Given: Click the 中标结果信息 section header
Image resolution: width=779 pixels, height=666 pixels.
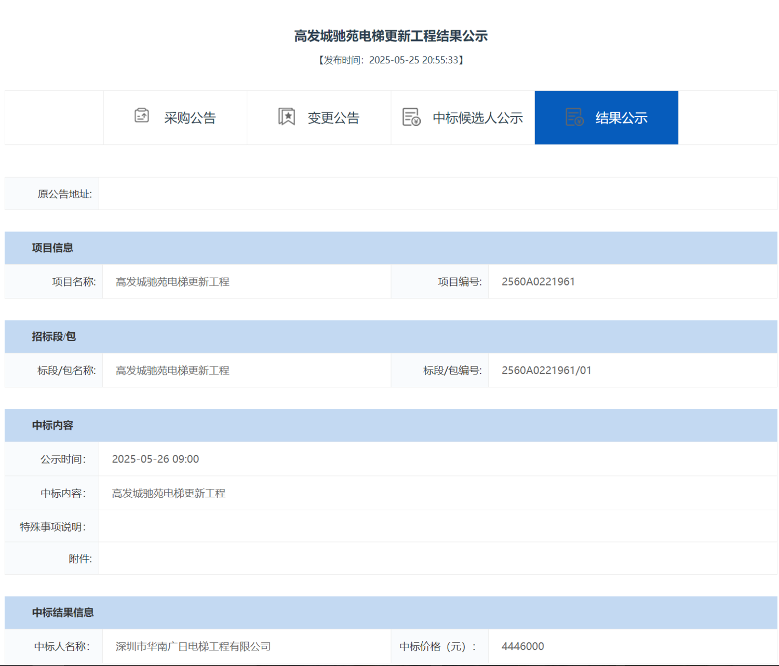Looking at the screenshot, I should pyautogui.click(x=391, y=613).
